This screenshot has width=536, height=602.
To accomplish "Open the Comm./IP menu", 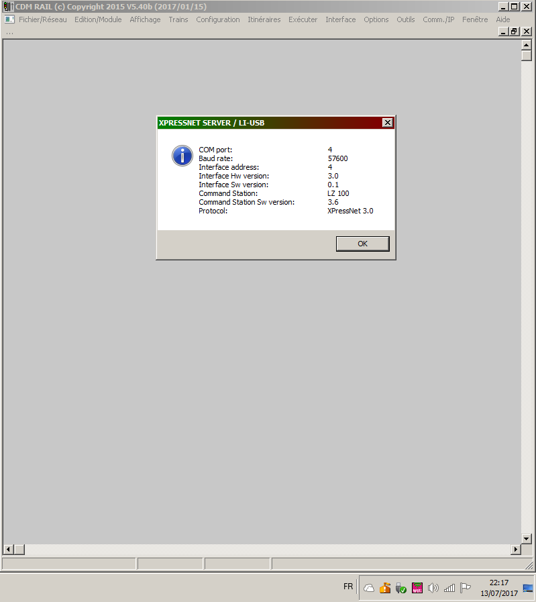I will click(439, 19).
